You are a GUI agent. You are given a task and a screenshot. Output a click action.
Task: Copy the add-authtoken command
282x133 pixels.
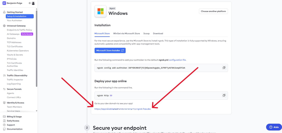[224, 68]
